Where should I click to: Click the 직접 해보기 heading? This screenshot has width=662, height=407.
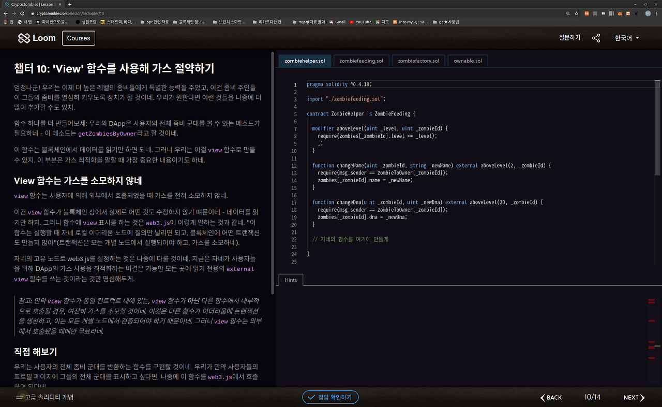click(x=35, y=352)
